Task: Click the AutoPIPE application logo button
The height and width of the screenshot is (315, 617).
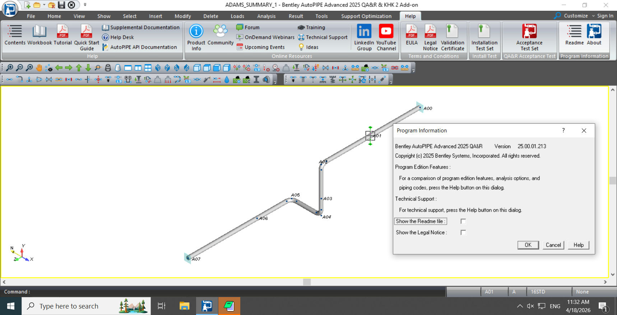Action: coord(10,9)
